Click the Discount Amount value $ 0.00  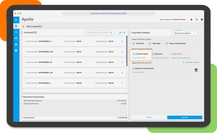[124, 104]
